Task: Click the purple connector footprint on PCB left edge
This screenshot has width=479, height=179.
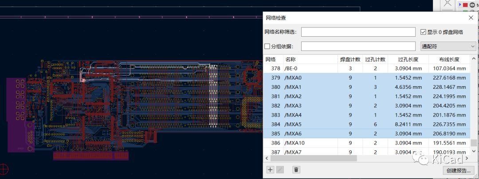Action: coord(20,114)
